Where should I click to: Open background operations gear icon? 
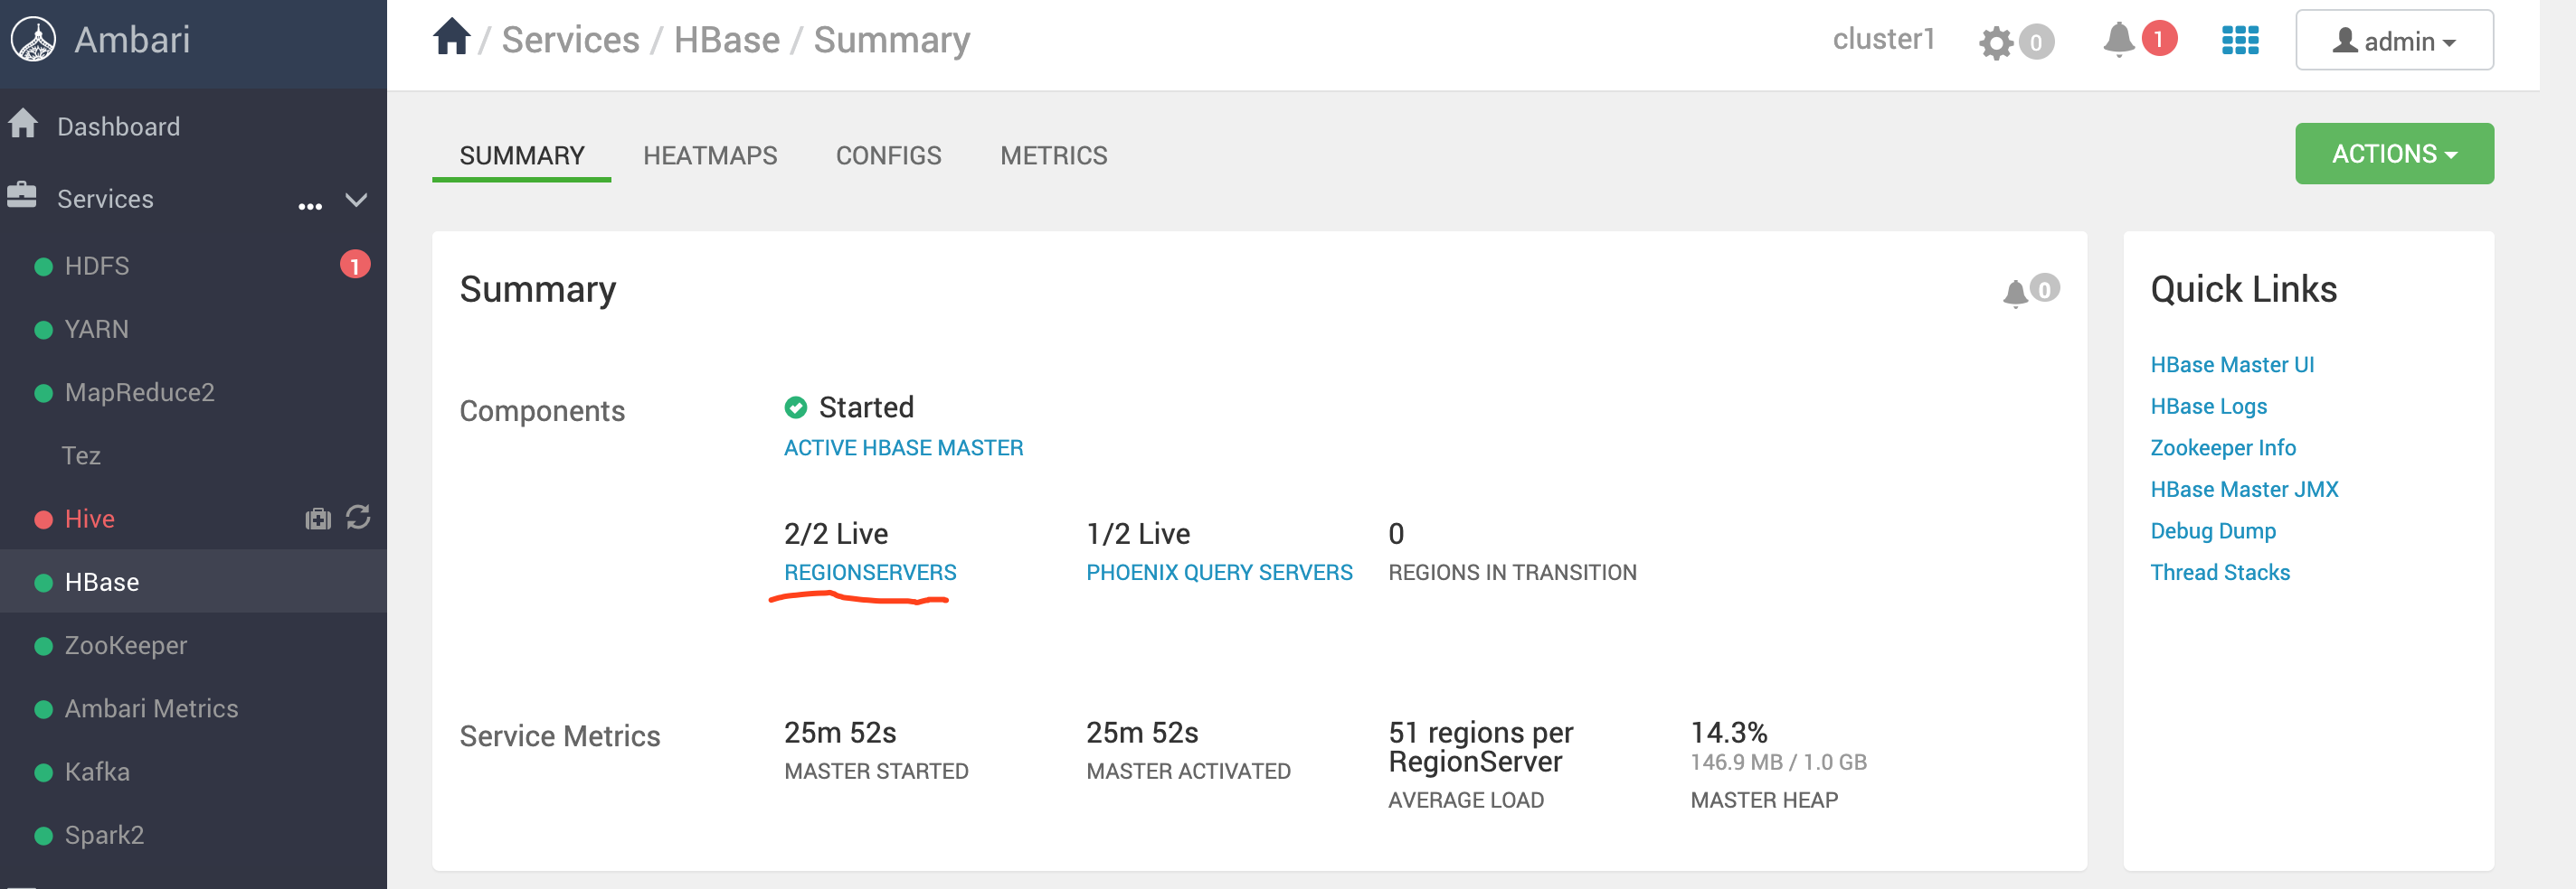(x=1995, y=42)
